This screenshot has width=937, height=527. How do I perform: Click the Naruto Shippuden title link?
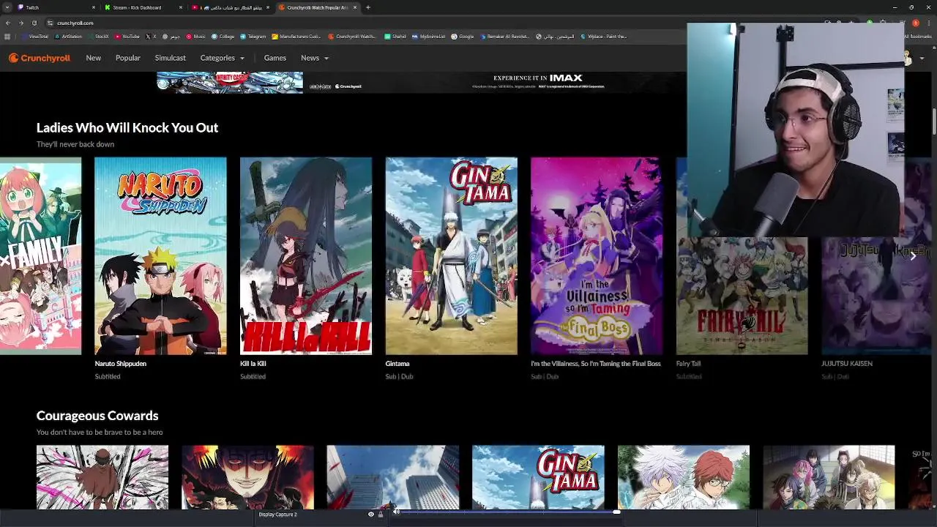tap(121, 364)
